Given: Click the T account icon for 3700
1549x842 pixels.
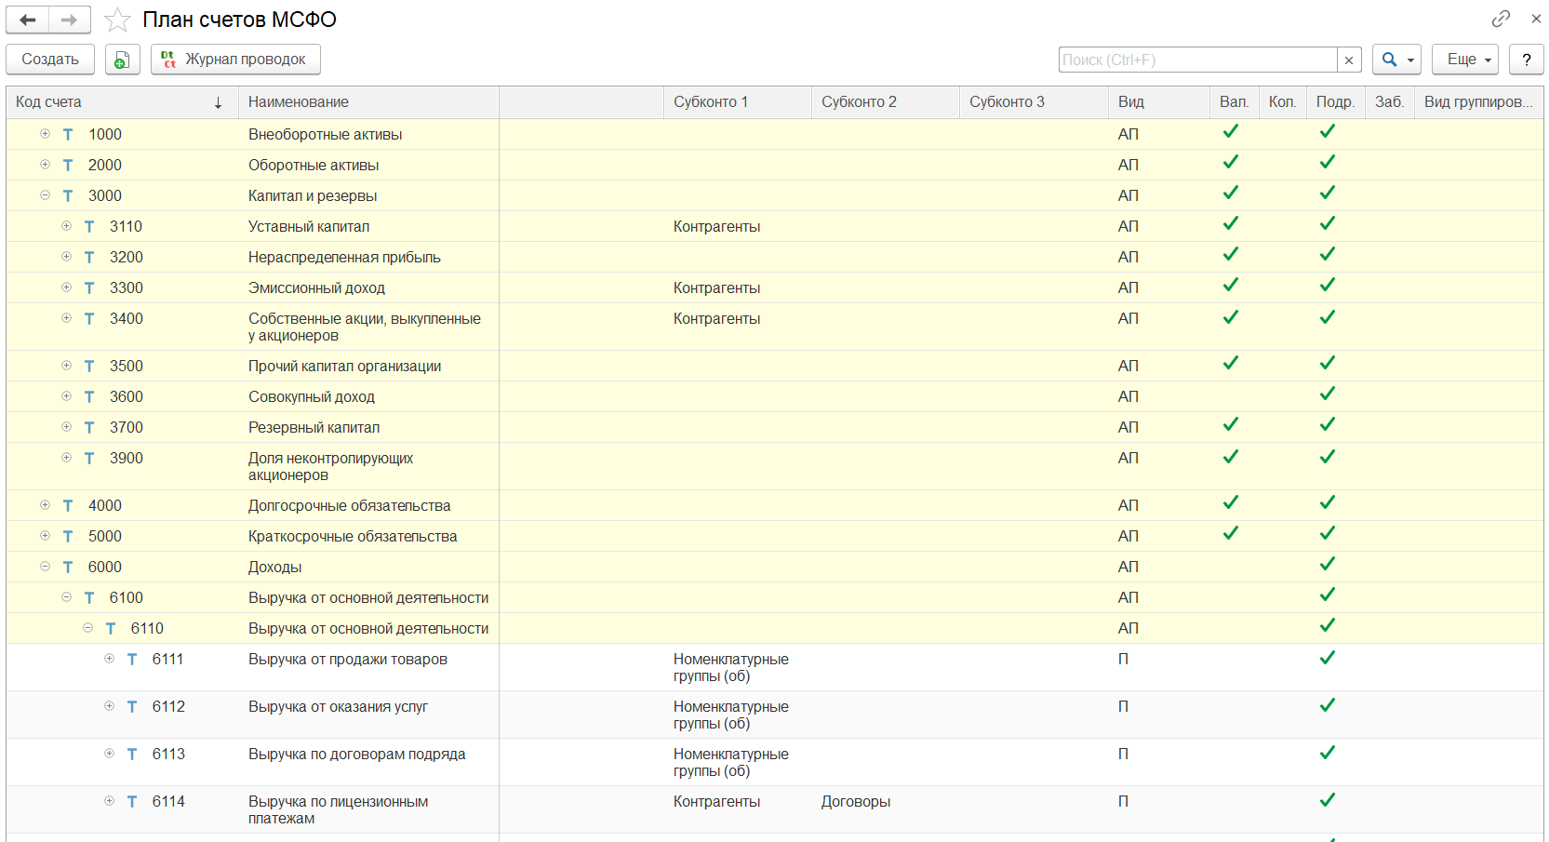Looking at the screenshot, I should tap(89, 428).
